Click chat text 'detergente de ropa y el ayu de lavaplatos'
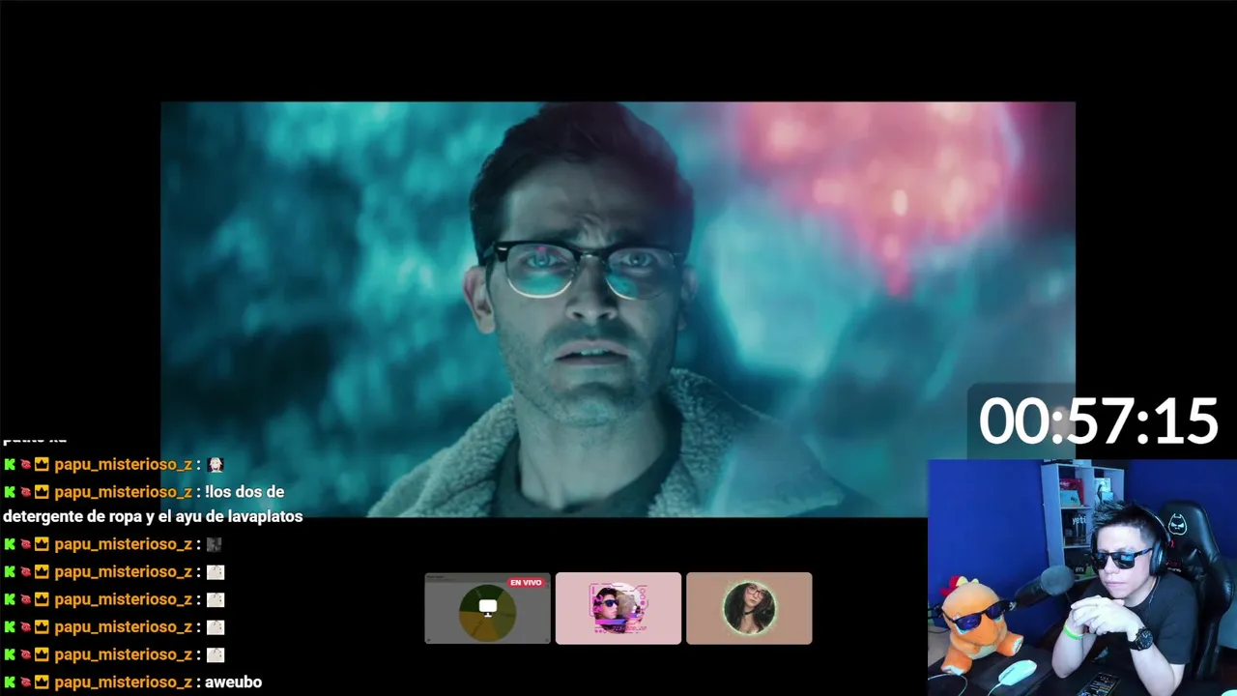Viewport: 1237px width, 696px height. click(x=153, y=516)
